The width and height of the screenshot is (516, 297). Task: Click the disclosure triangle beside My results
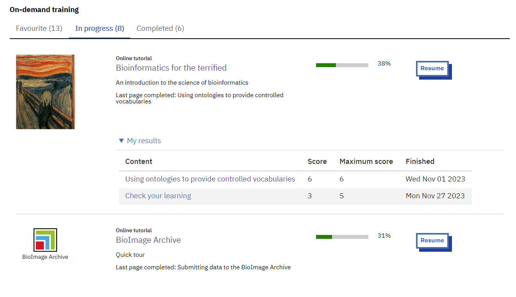coord(121,140)
